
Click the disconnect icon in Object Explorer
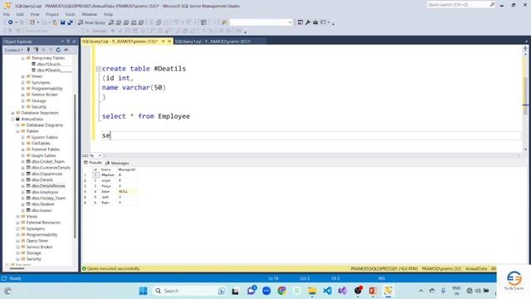(36, 50)
